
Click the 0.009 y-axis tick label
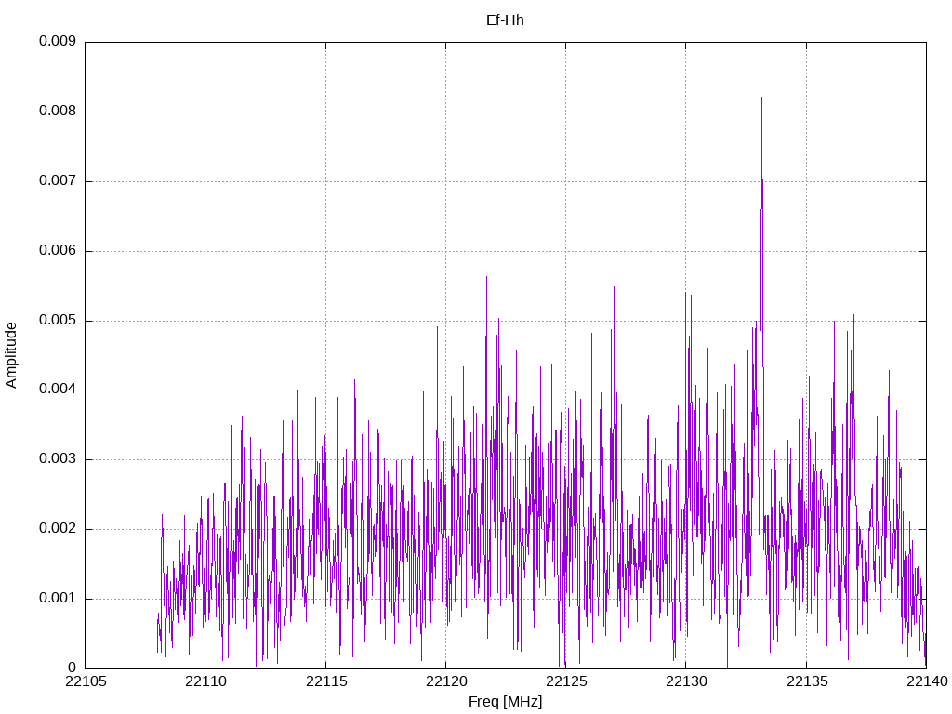click(58, 41)
